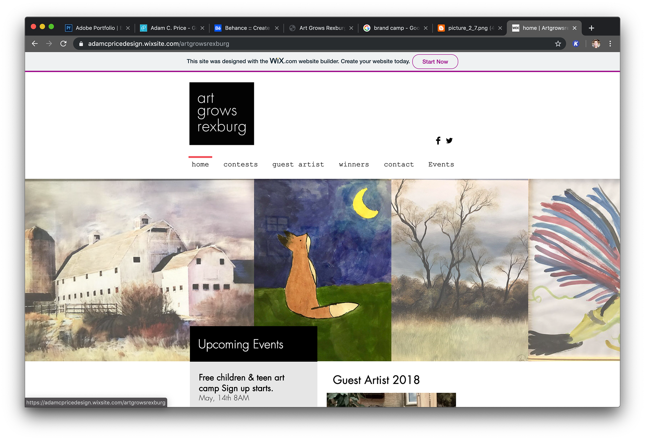Open the contests navigation item
This screenshot has width=645, height=440.
coord(241,164)
